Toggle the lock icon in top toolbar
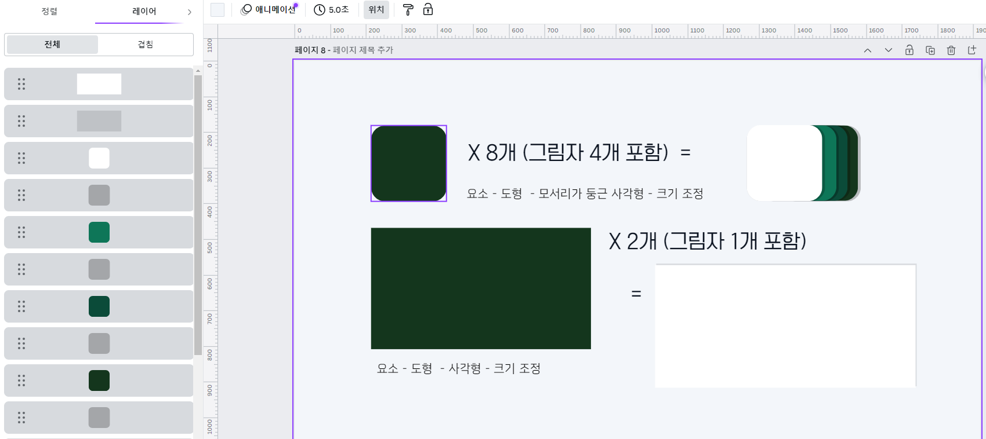Image resolution: width=986 pixels, height=439 pixels. (428, 9)
